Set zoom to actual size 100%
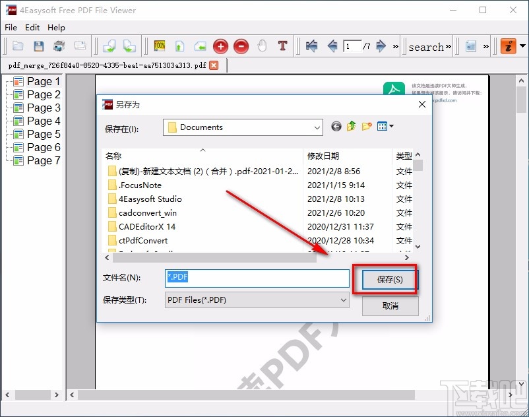 (159, 46)
